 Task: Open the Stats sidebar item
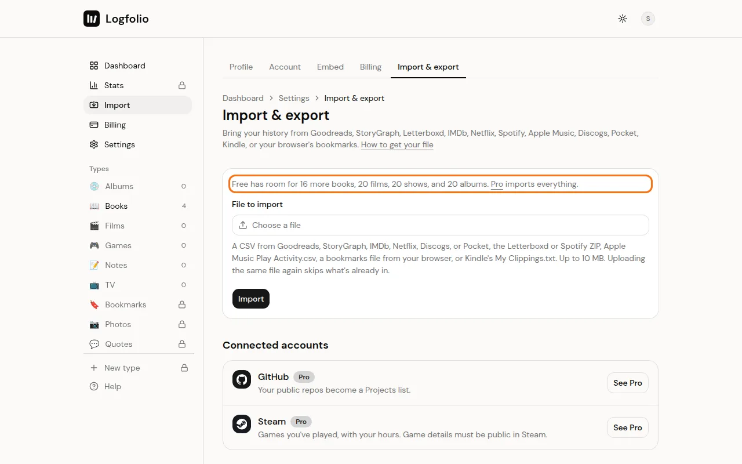point(137,85)
